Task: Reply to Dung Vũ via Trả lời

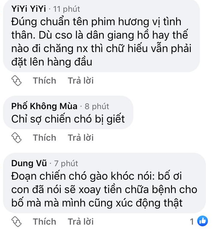Action: click(x=81, y=221)
